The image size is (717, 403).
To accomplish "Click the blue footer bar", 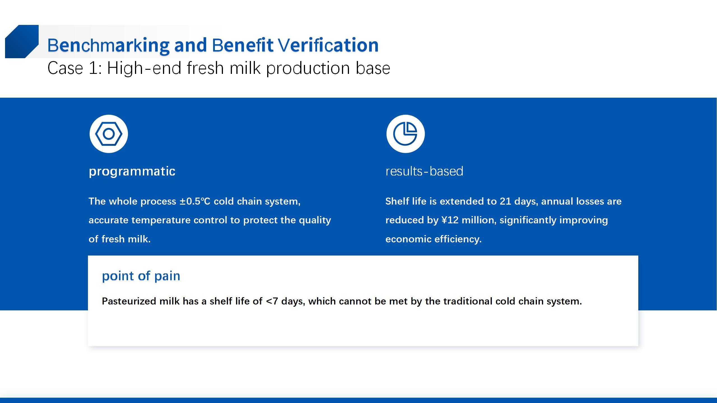I will (x=358, y=400).
